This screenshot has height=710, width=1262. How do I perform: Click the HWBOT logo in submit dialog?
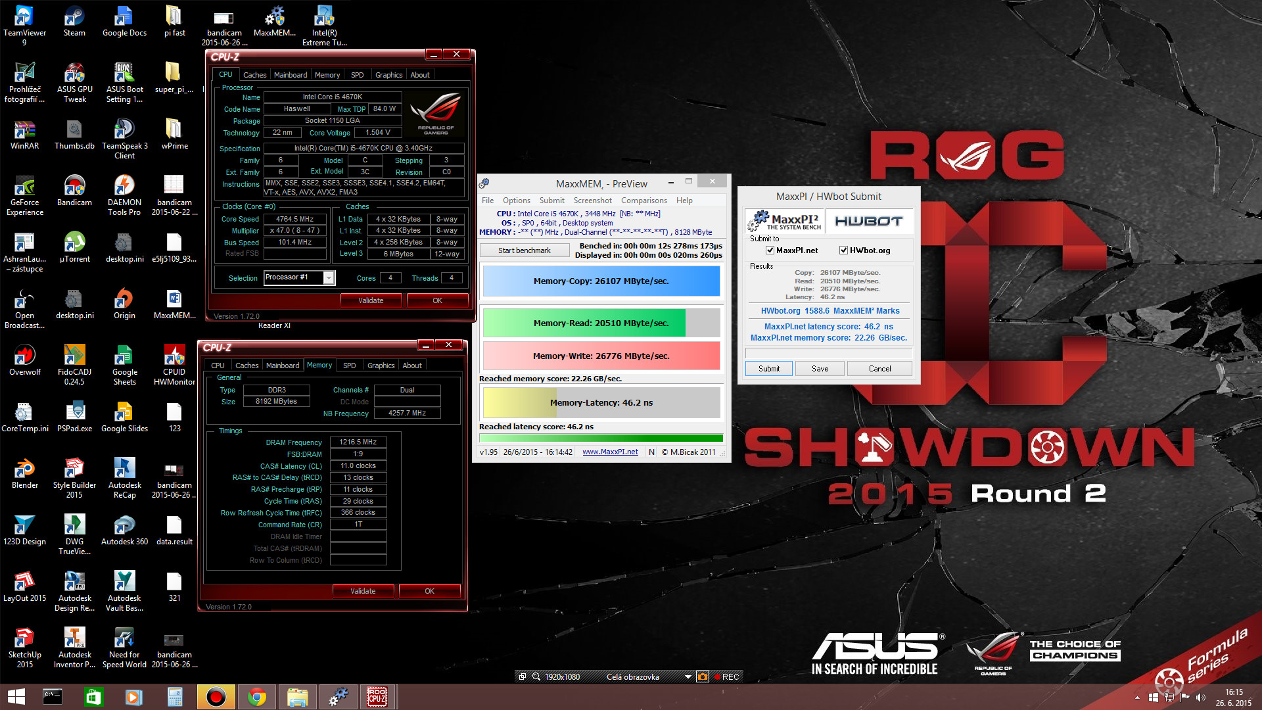(869, 222)
